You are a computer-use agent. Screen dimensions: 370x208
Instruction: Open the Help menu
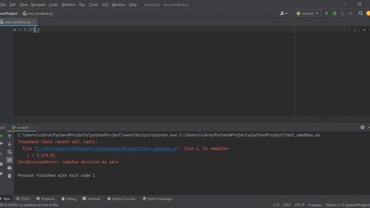pos(133,5)
